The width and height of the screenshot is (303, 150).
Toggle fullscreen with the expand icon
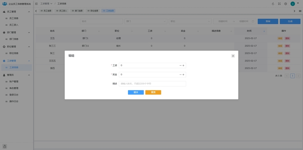279,4
